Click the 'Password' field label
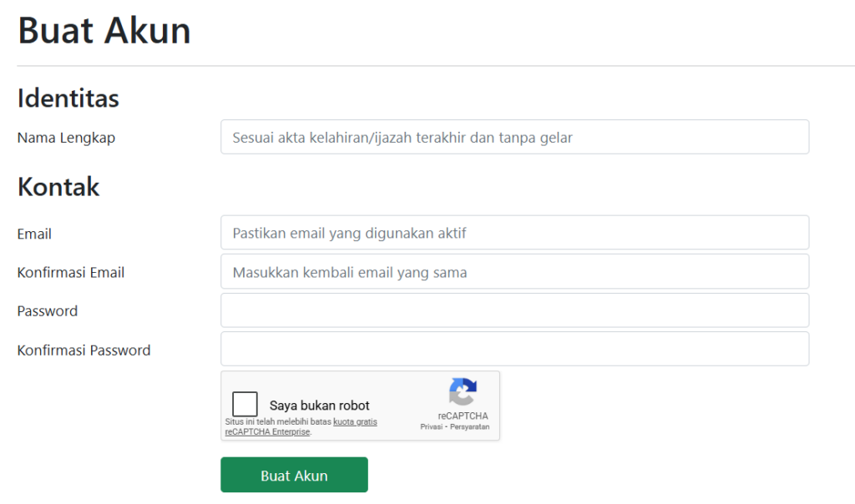Image resolution: width=855 pixels, height=504 pixels. (x=48, y=310)
